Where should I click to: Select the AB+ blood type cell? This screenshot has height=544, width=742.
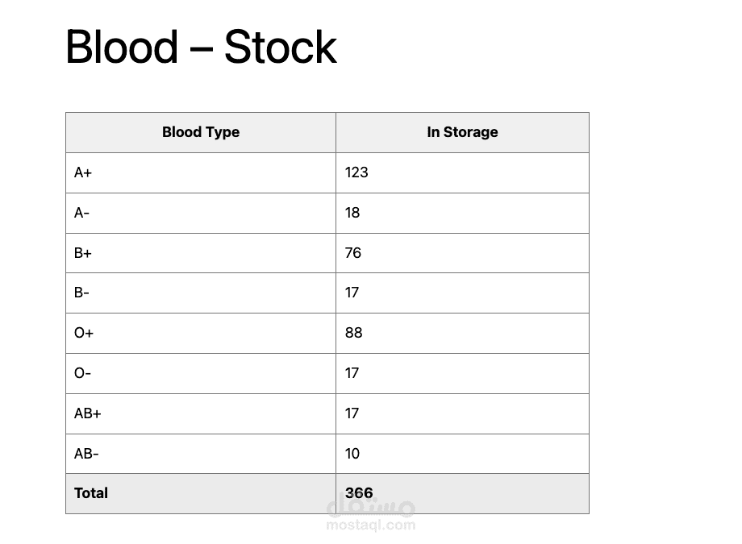click(x=88, y=413)
